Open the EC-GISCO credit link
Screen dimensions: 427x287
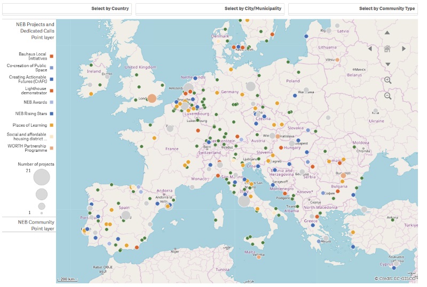pyautogui.click(x=396, y=278)
